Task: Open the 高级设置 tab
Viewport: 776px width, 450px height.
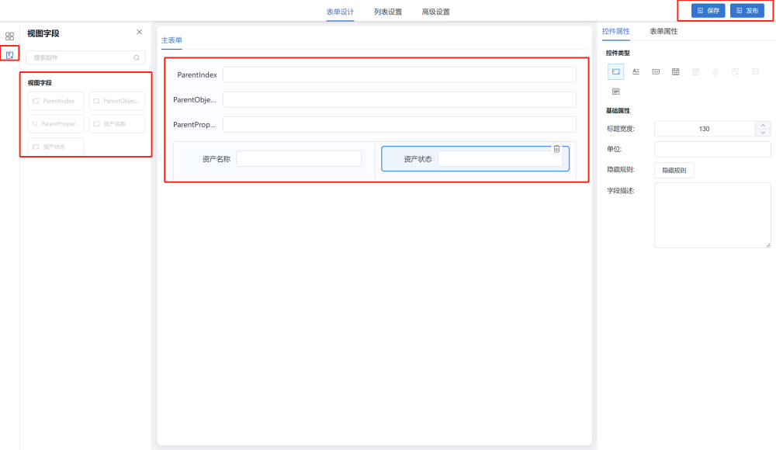Action: coord(435,12)
